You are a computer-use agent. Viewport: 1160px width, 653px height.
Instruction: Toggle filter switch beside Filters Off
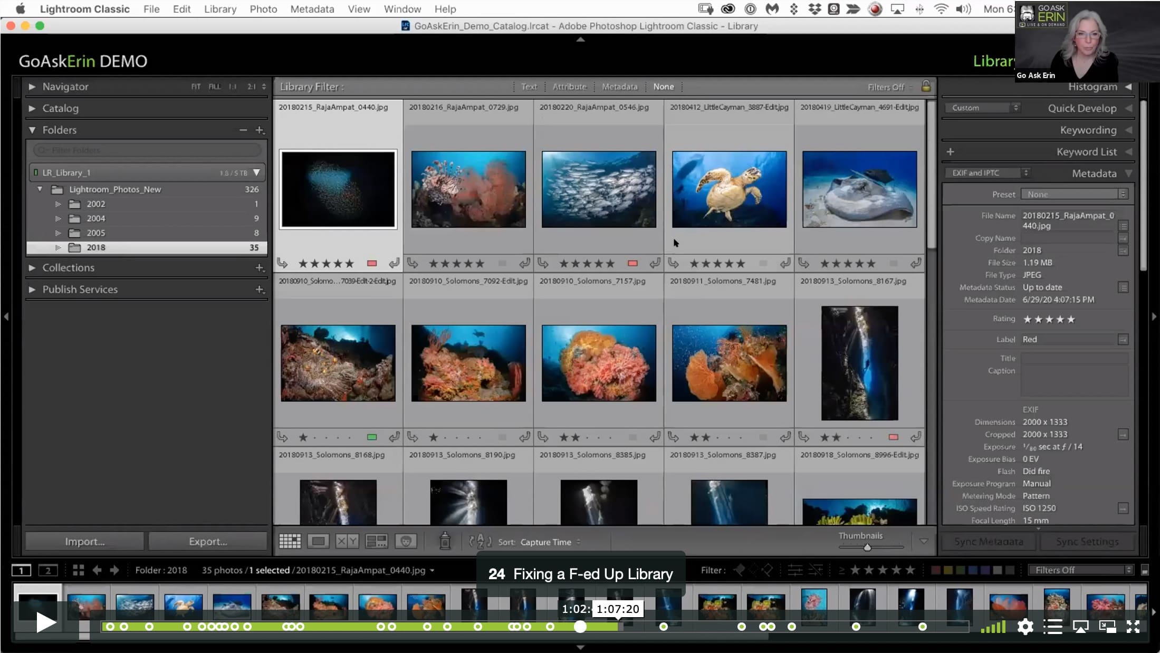[1145, 570]
